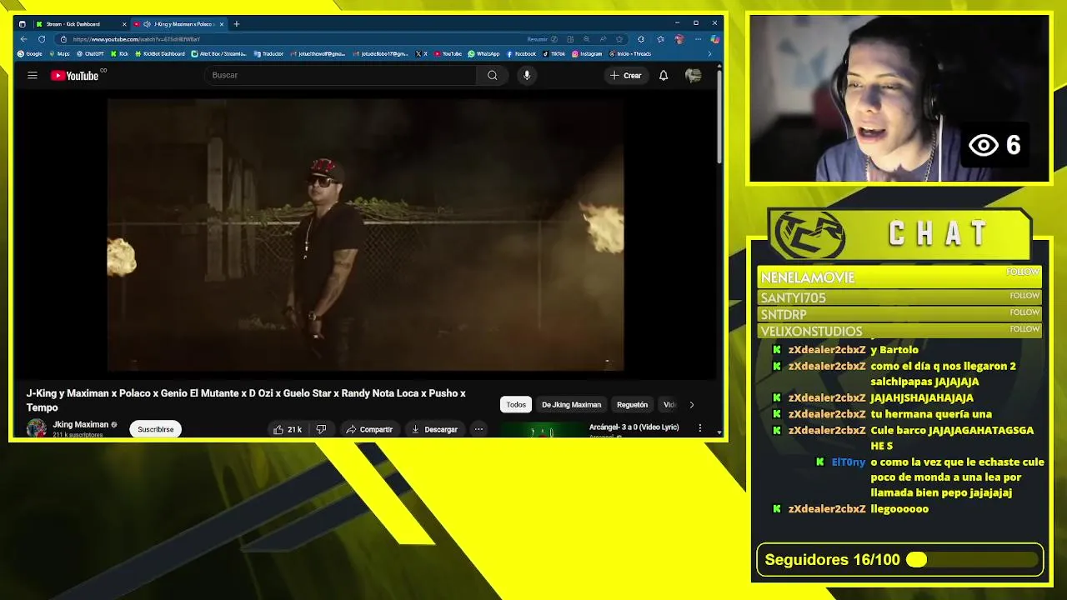Image resolution: width=1067 pixels, height=600 pixels.
Task: Start voice search with microphone icon
Action: pyautogui.click(x=527, y=75)
